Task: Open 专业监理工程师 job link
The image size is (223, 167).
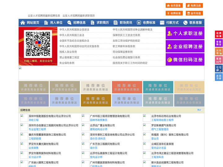Action: (37, 129)
